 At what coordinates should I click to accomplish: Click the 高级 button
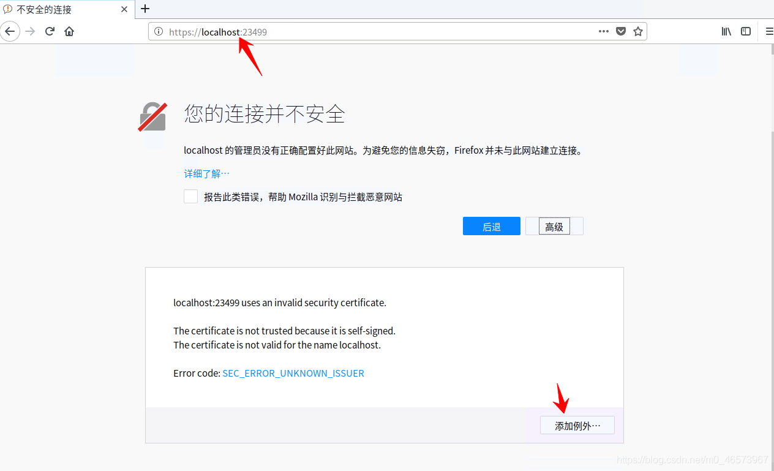(554, 227)
